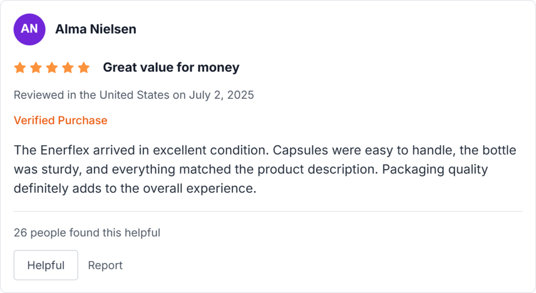
Task: Open Alma Nielsen's profile name
Action: point(96,29)
